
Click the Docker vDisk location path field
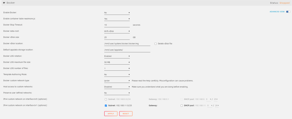[127, 44]
